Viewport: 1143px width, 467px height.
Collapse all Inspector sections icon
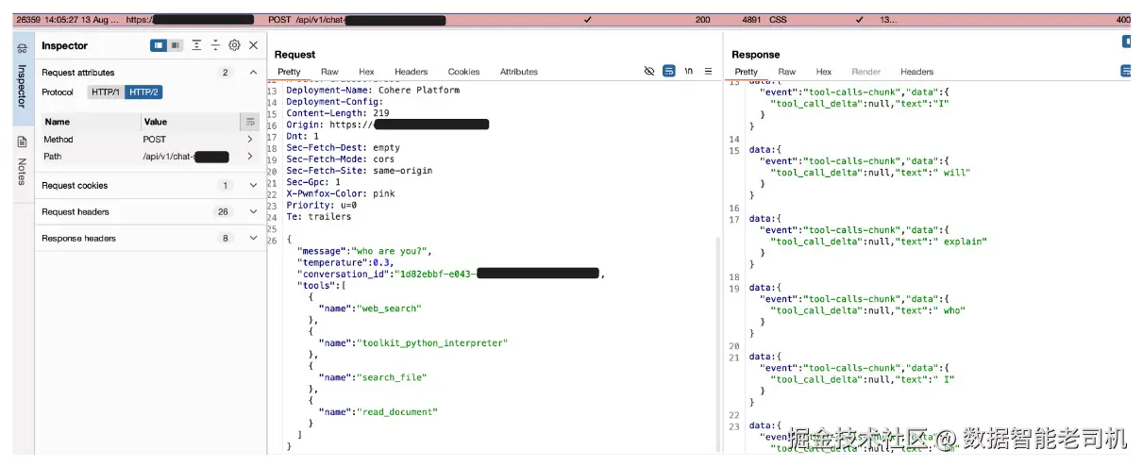click(x=215, y=45)
